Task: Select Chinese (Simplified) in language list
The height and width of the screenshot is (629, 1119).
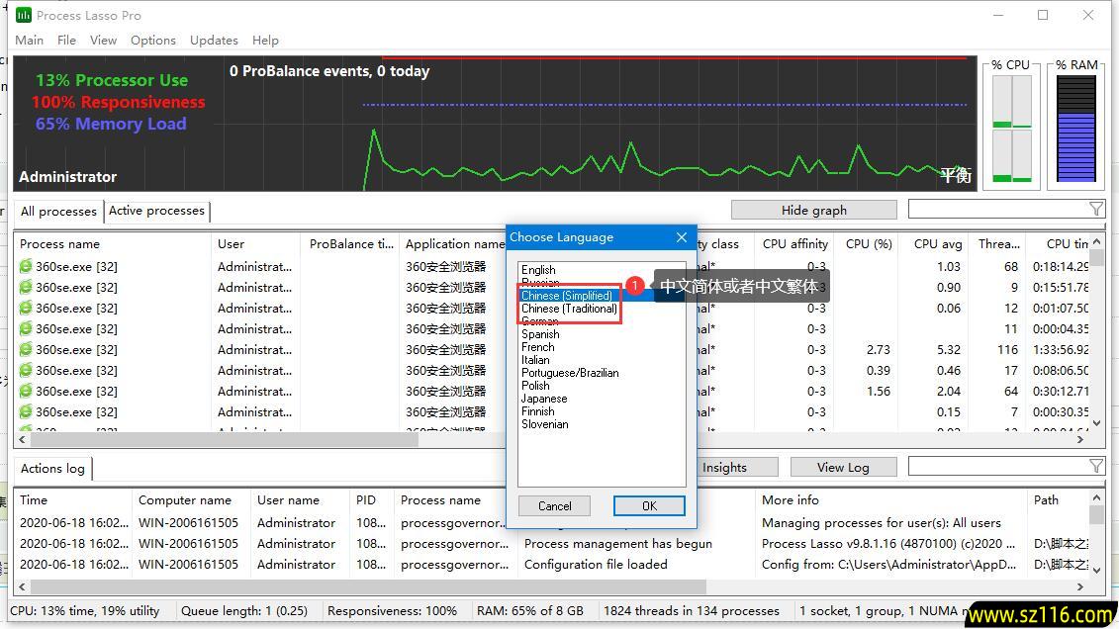Action: [x=567, y=296]
